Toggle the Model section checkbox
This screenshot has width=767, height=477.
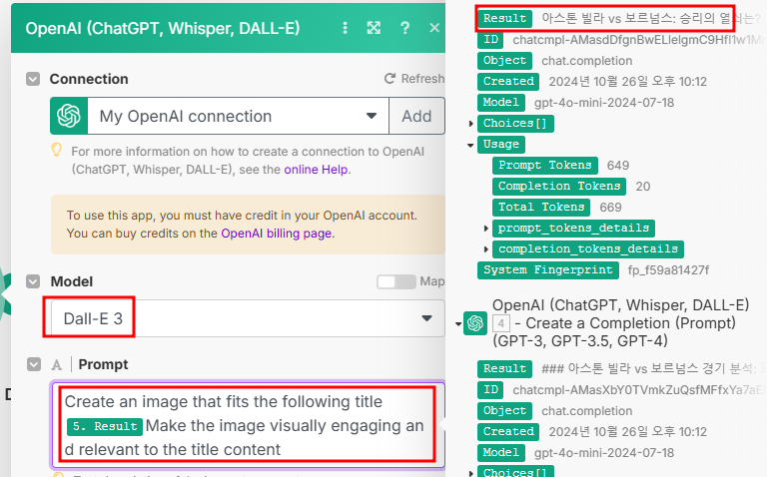[33, 281]
